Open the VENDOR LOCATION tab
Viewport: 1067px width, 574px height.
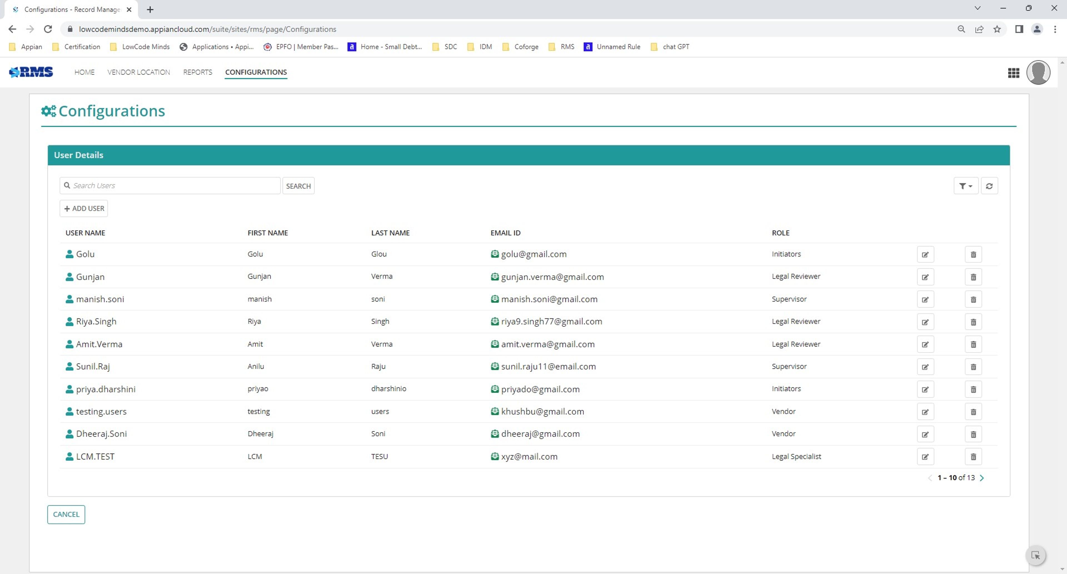tap(139, 72)
